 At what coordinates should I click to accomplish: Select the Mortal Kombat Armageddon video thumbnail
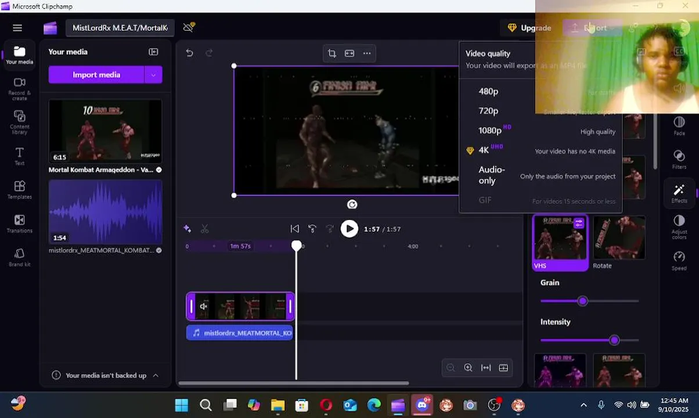pos(105,131)
